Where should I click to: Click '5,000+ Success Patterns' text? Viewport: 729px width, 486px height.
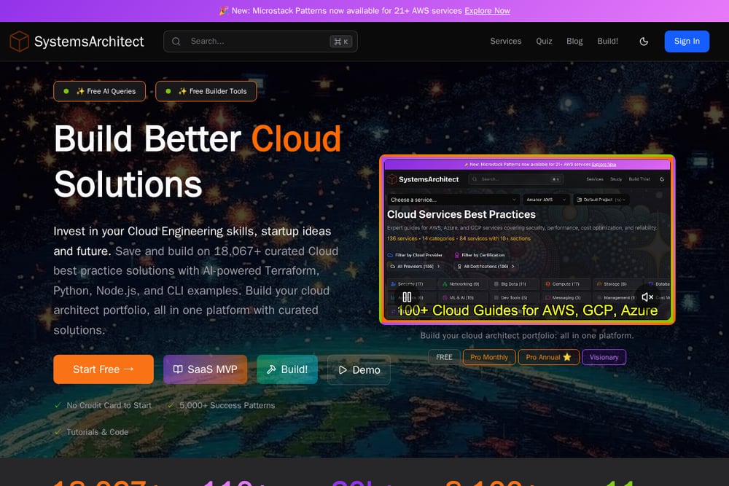click(x=227, y=405)
